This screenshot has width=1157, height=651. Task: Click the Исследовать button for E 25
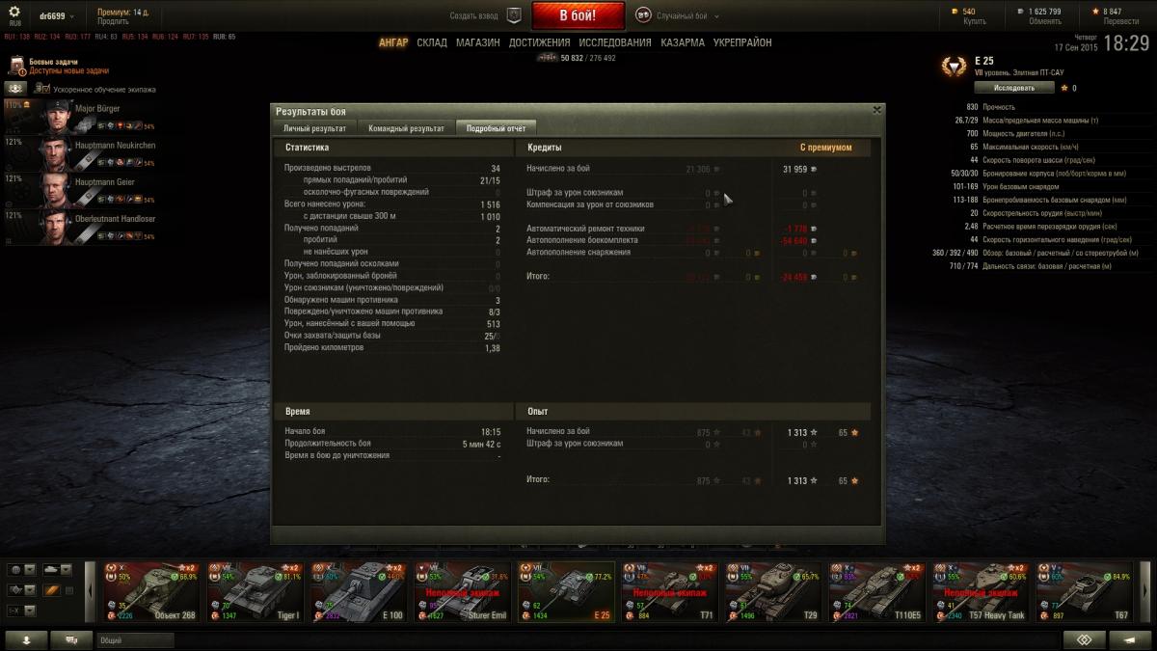[1013, 88]
